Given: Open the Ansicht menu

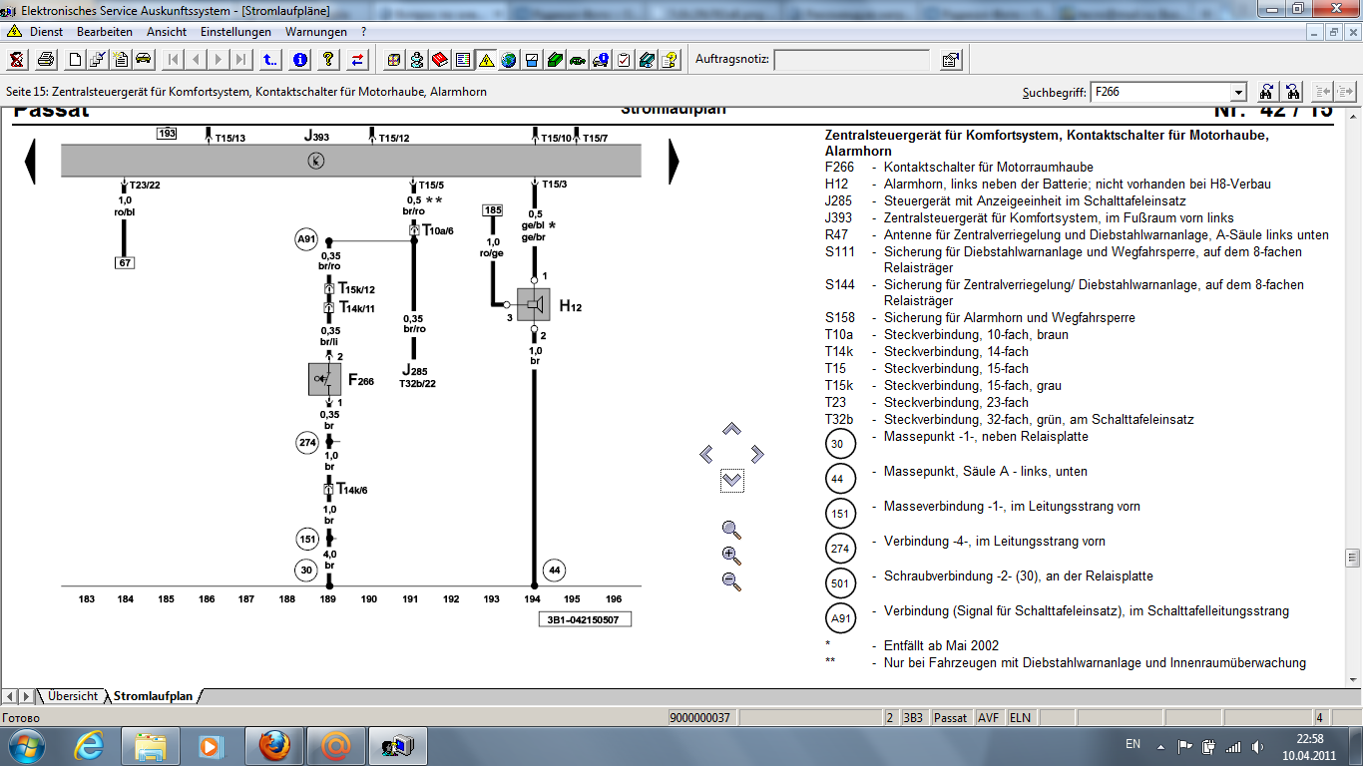Looking at the screenshot, I should coord(167,32).
